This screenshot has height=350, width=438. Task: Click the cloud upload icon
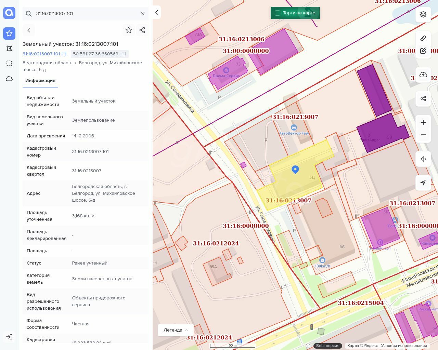pyautogui.click(x=423, y=75)
